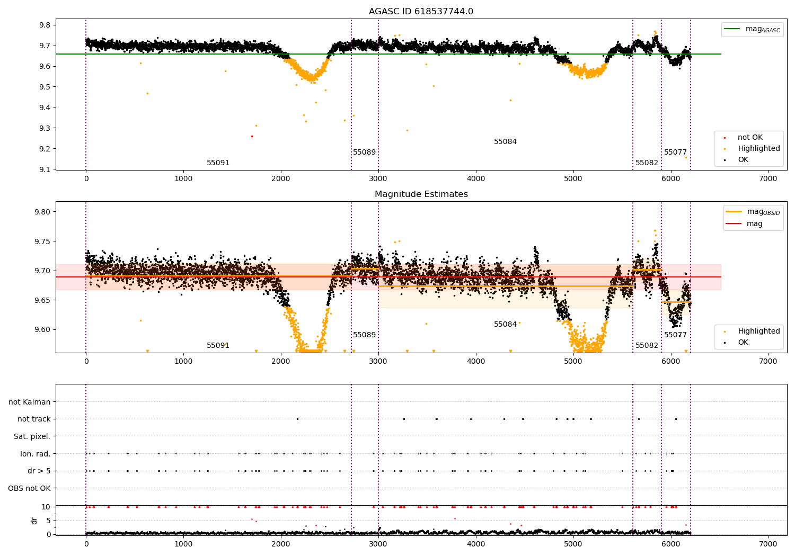Click the red 'not OK' data point in top plot
Screen dimensions: 795x556
(x=252, y=136)
